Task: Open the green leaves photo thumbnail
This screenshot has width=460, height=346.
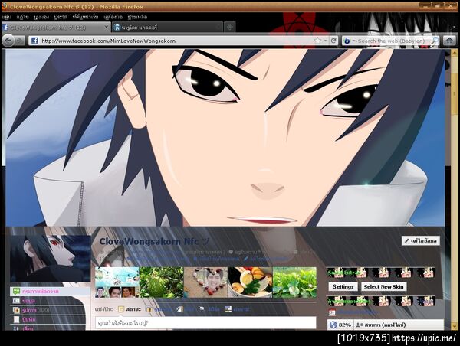Action: [294, 282]
